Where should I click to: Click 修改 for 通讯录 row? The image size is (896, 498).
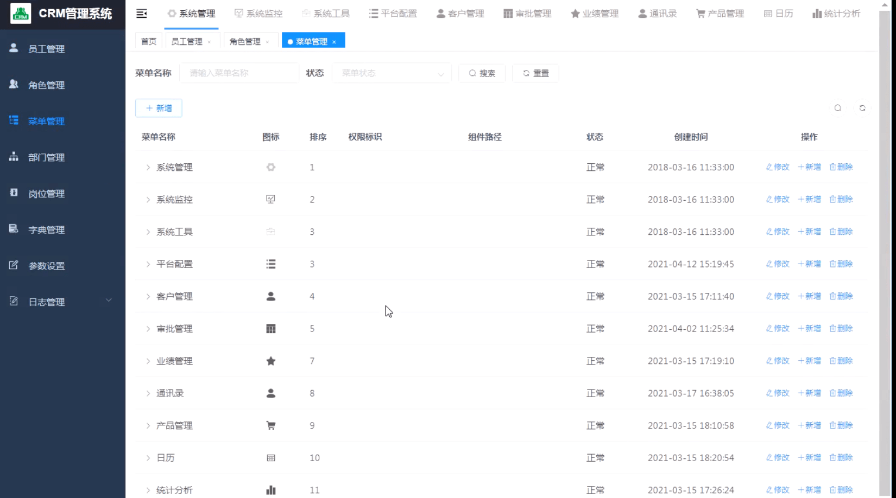point(778,393)
